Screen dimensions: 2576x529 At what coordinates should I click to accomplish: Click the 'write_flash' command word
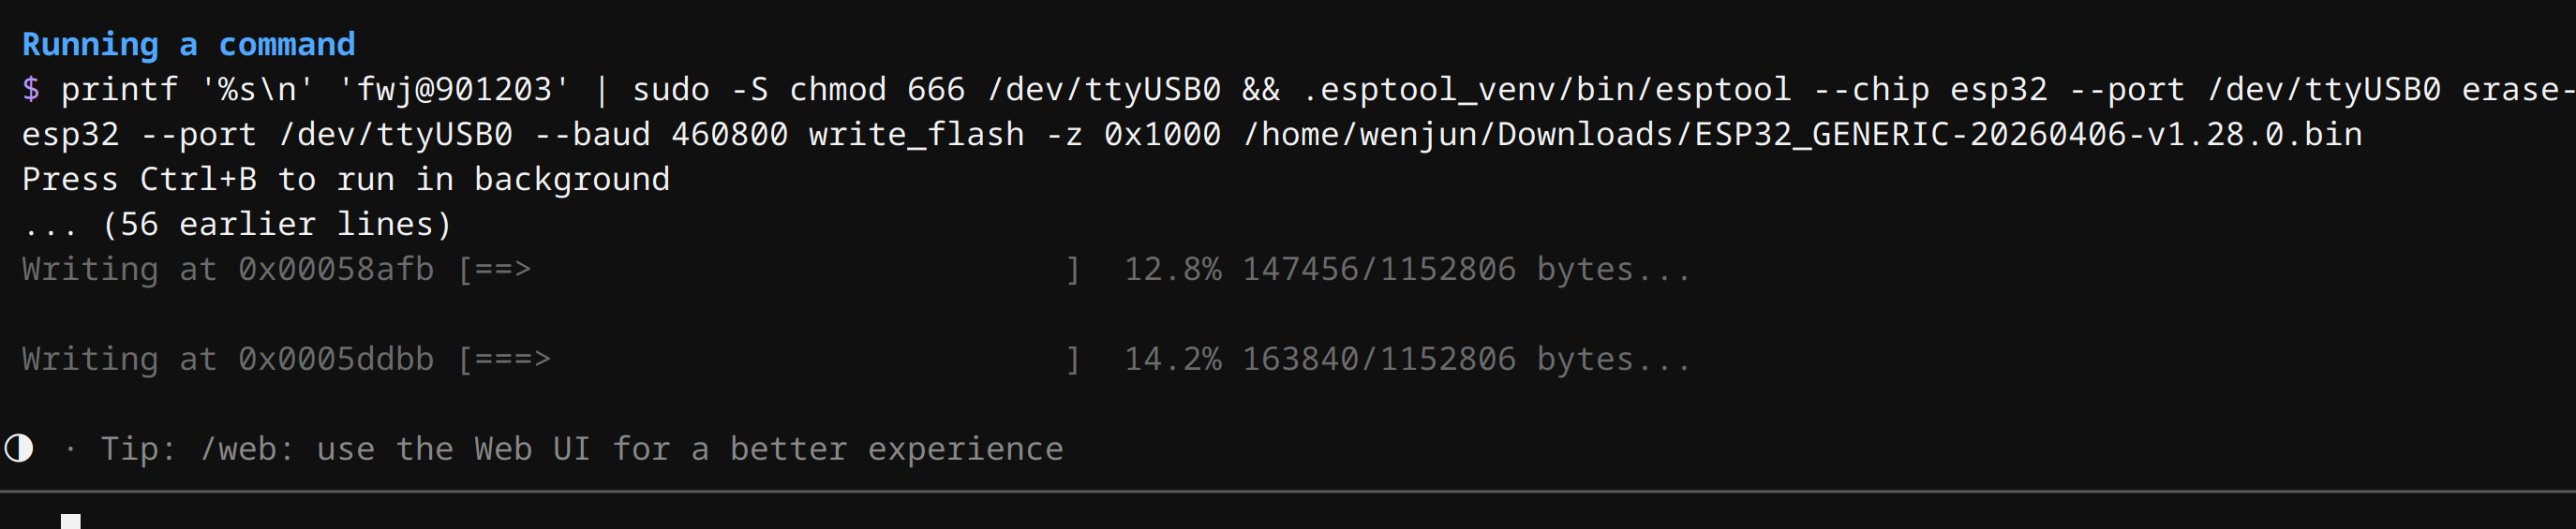click(916, 135)
